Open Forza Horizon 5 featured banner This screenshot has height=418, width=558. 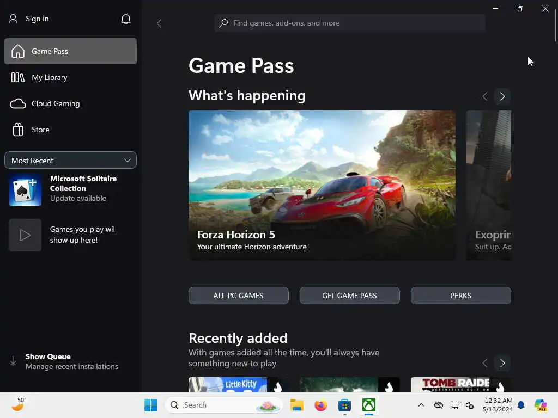tap(322, 185)
